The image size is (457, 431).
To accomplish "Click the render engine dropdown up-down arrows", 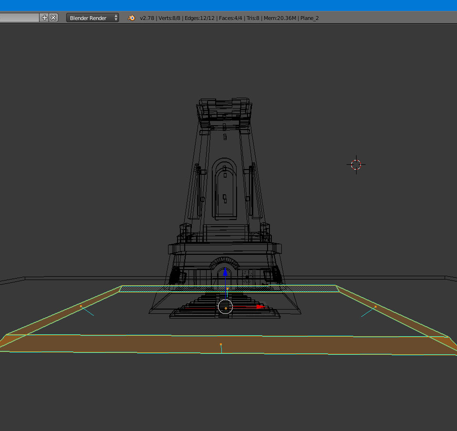I will [x=116, y=18].
